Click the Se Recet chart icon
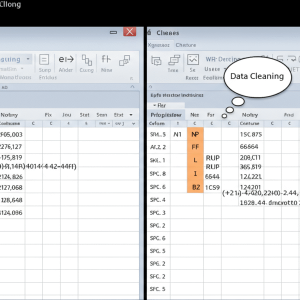The width and height of the screenshot is (300, 300). click(x=192, y=61)
